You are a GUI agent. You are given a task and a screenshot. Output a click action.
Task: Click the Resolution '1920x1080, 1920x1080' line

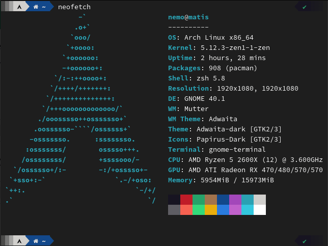point(233,88)
